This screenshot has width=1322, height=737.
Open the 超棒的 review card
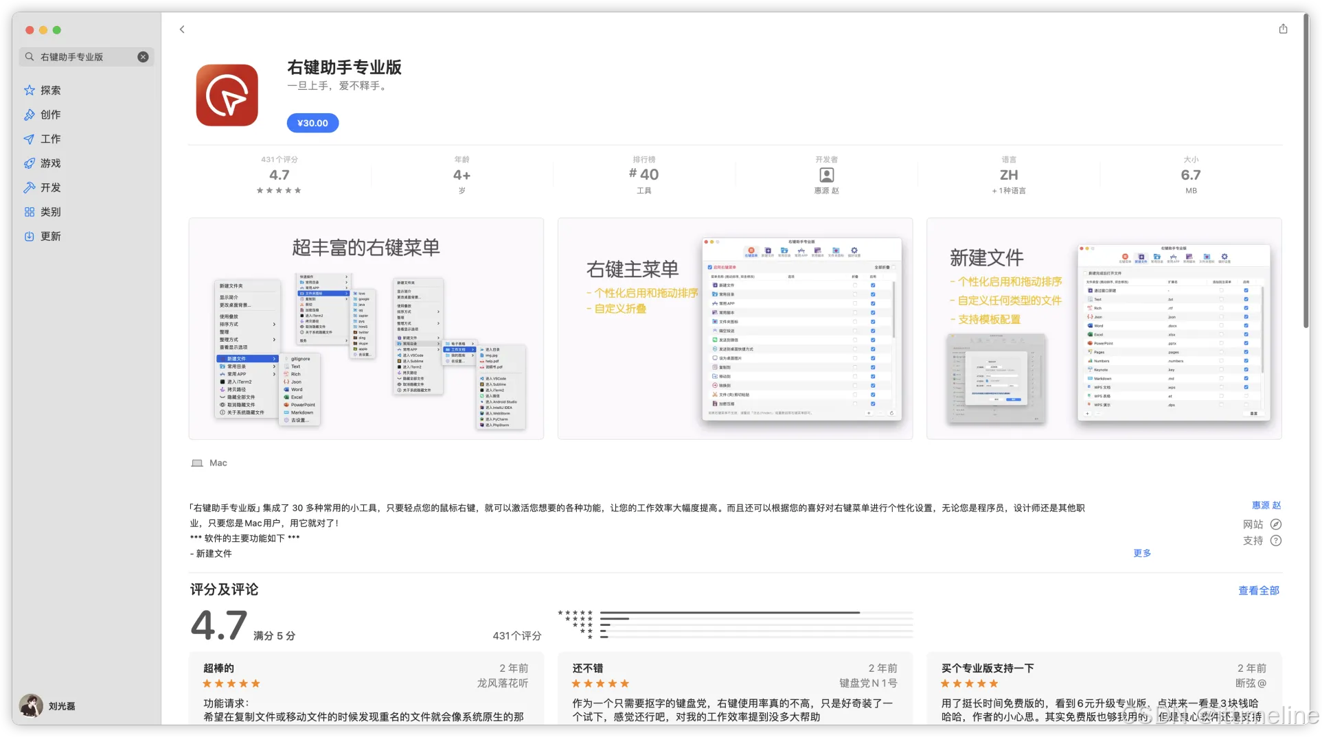click(366, 688)
